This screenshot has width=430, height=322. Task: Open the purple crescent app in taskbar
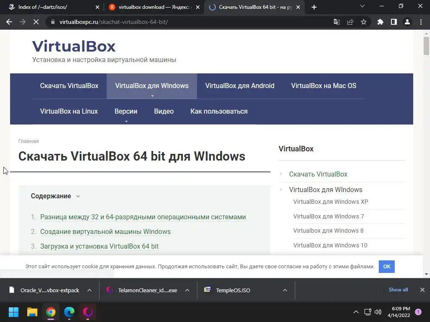click(88, 312)
